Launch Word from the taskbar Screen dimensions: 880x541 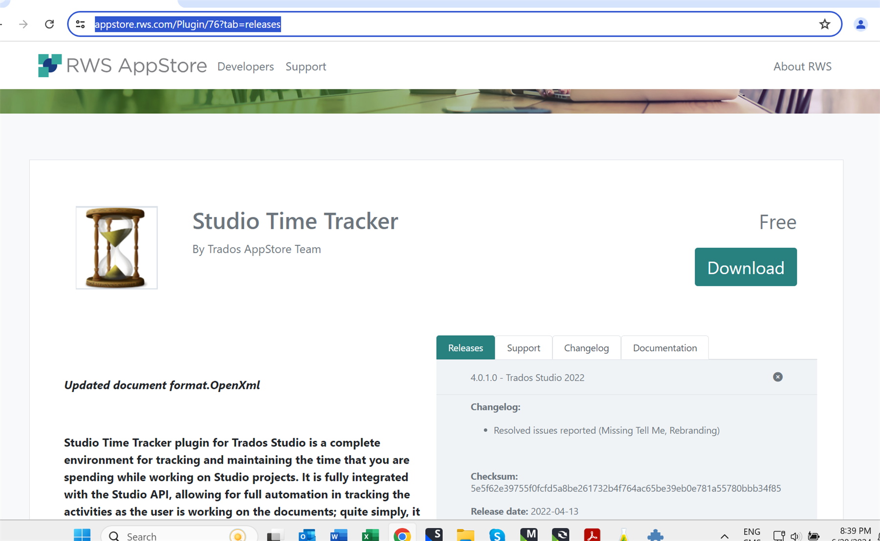pyautogui.click(x=338, y=536)
